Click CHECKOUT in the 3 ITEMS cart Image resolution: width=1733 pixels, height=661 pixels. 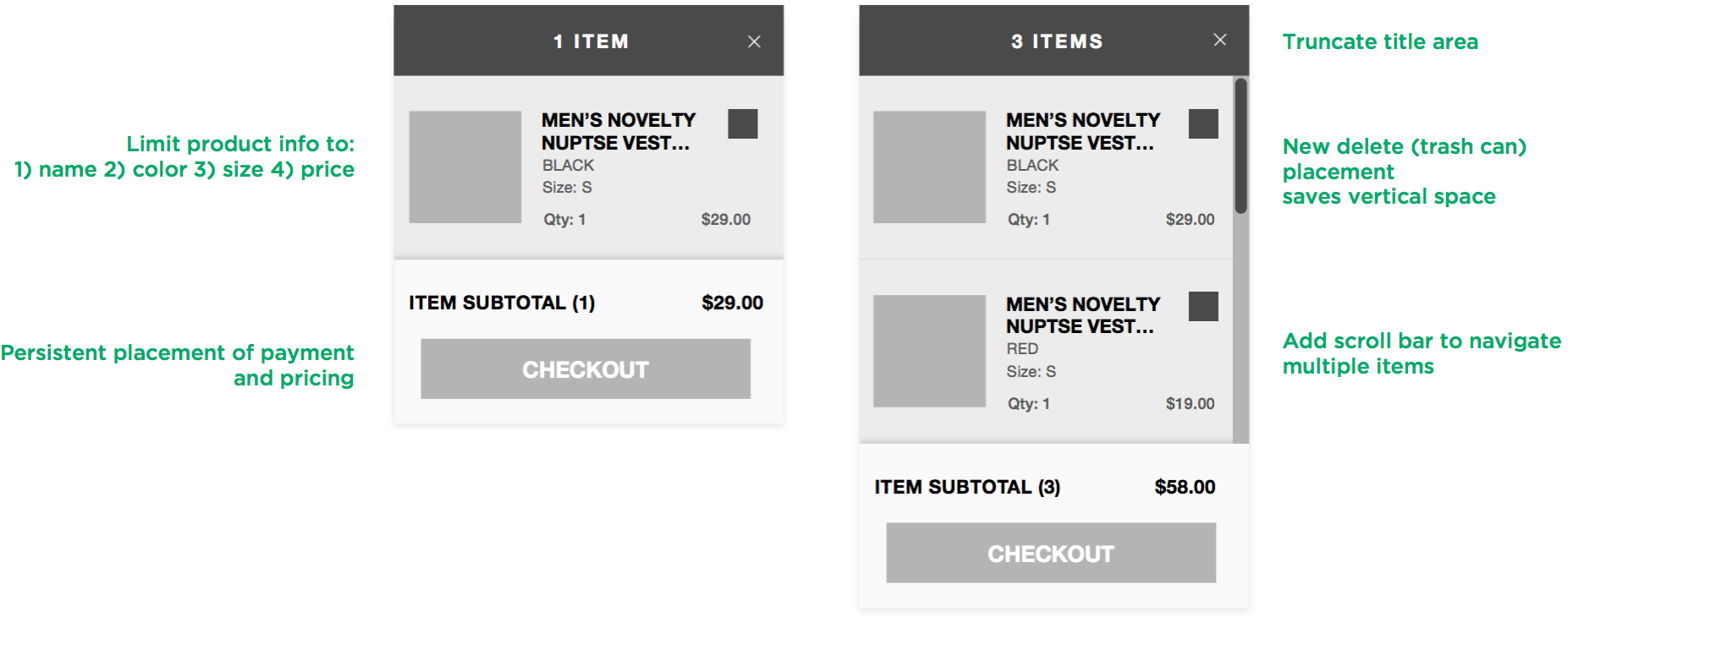pos(1051,553)
